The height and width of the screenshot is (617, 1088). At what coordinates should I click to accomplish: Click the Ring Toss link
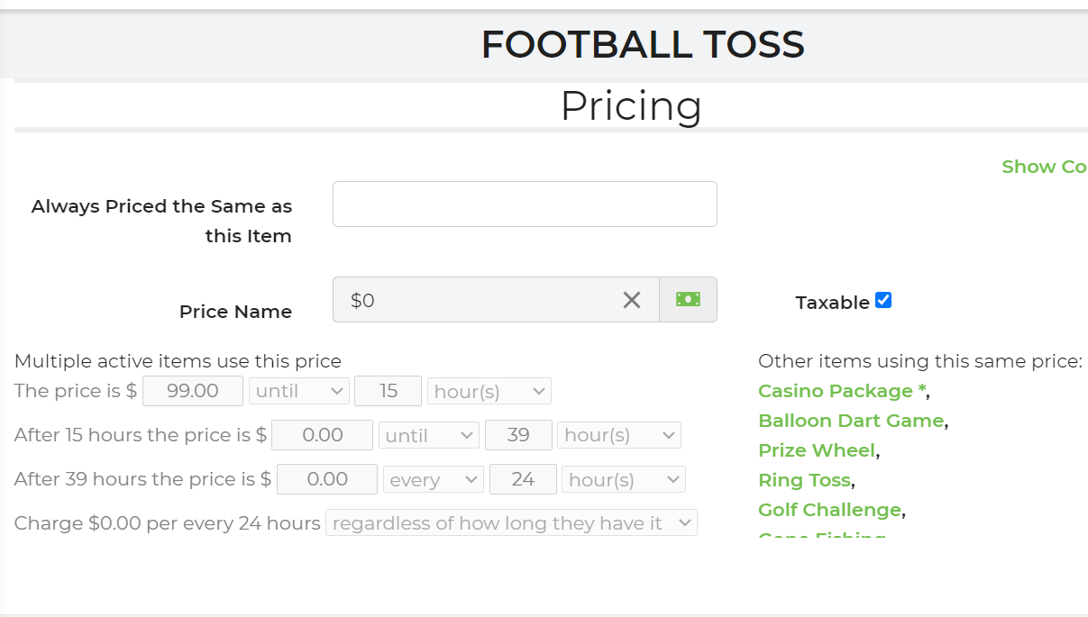[x=804, y=480]
